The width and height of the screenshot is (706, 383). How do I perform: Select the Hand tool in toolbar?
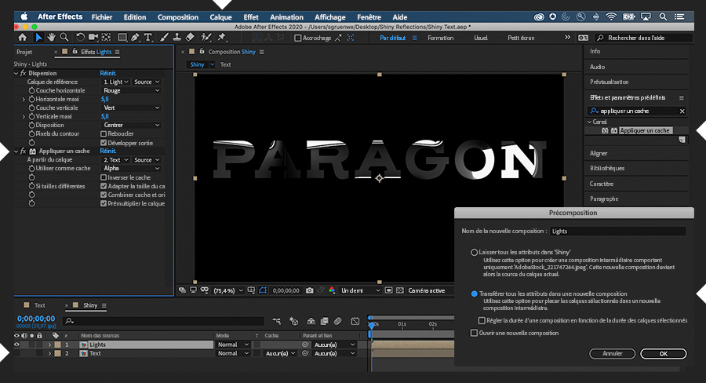tap(51, 37)
